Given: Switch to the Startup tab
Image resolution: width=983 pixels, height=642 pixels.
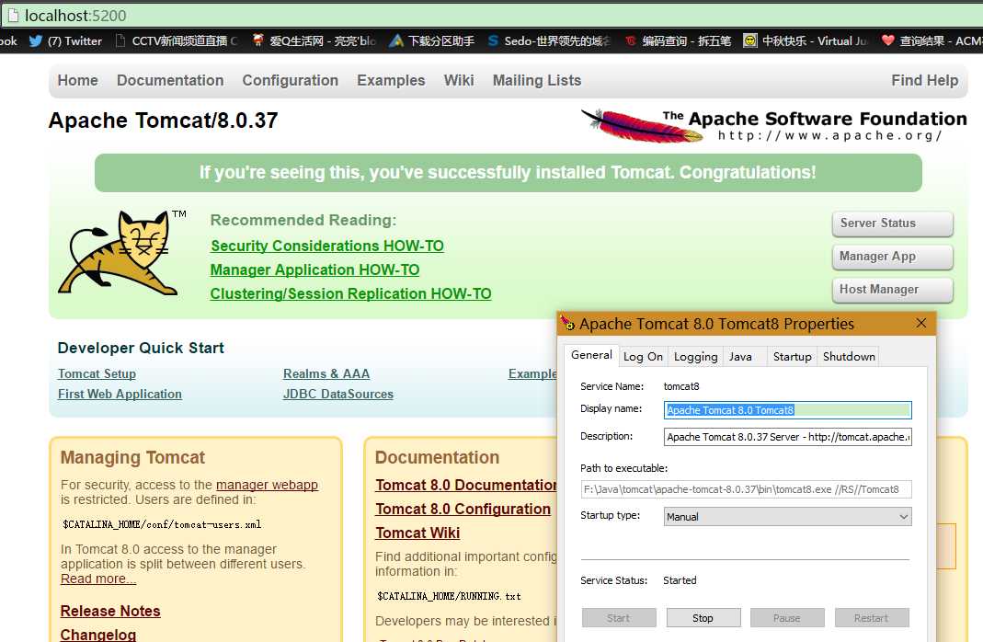Looking at the screenshot, I should (792, 356).
